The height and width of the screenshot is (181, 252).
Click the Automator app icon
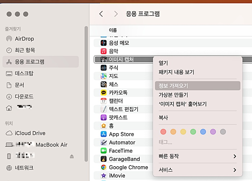(104, 142)
